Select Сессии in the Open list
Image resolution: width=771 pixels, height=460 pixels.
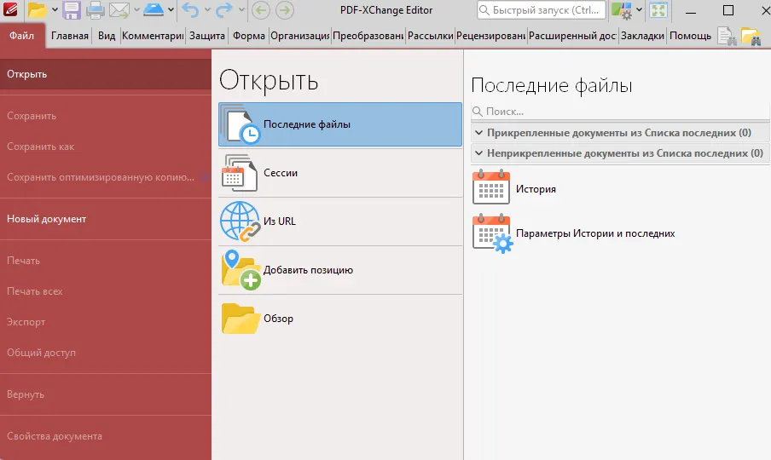pos(340,173)
